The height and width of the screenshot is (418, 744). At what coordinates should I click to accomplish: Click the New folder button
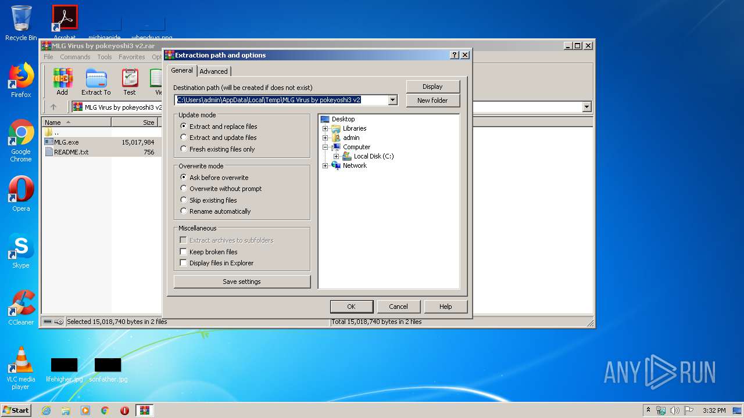click(x=432, y=100)
